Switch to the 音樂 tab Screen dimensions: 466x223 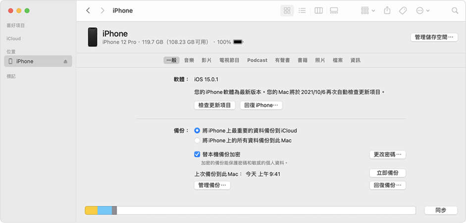(189, 60)
